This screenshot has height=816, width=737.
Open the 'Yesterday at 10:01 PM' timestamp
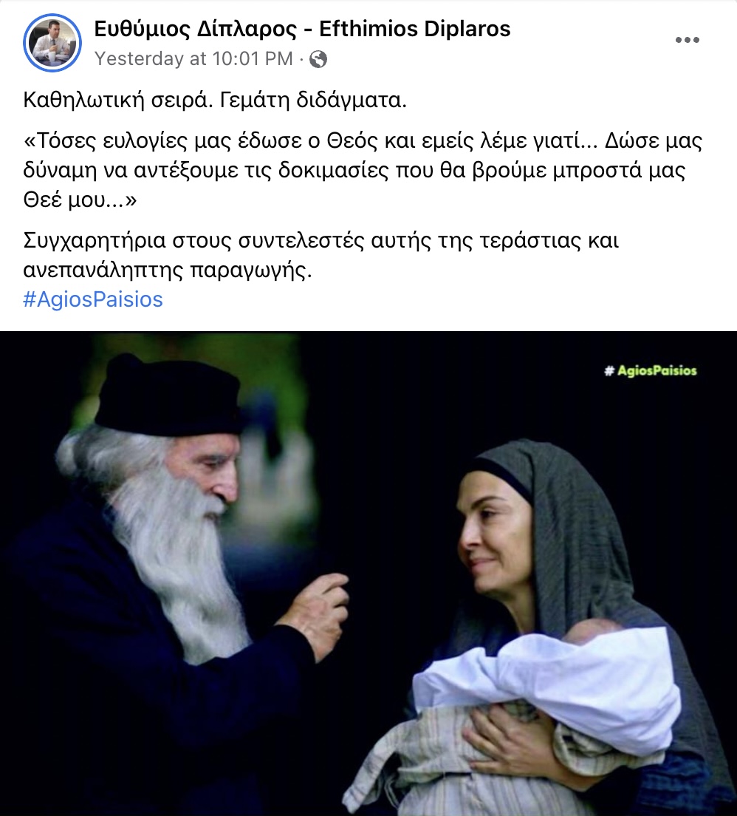(193, 59)
